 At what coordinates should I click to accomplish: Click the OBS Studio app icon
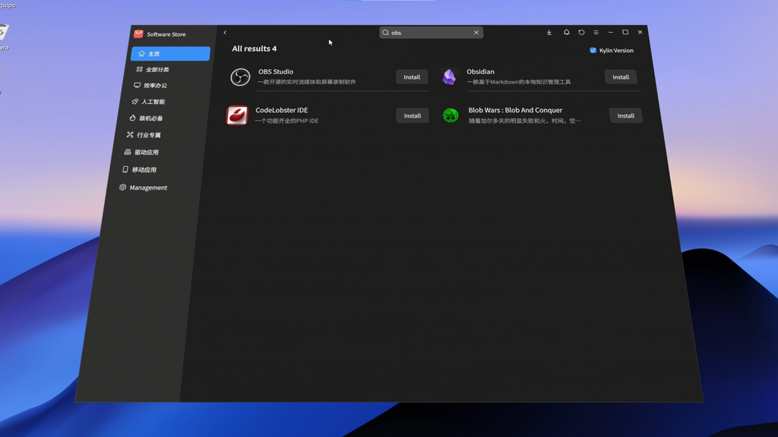click(x=240, y=77)
